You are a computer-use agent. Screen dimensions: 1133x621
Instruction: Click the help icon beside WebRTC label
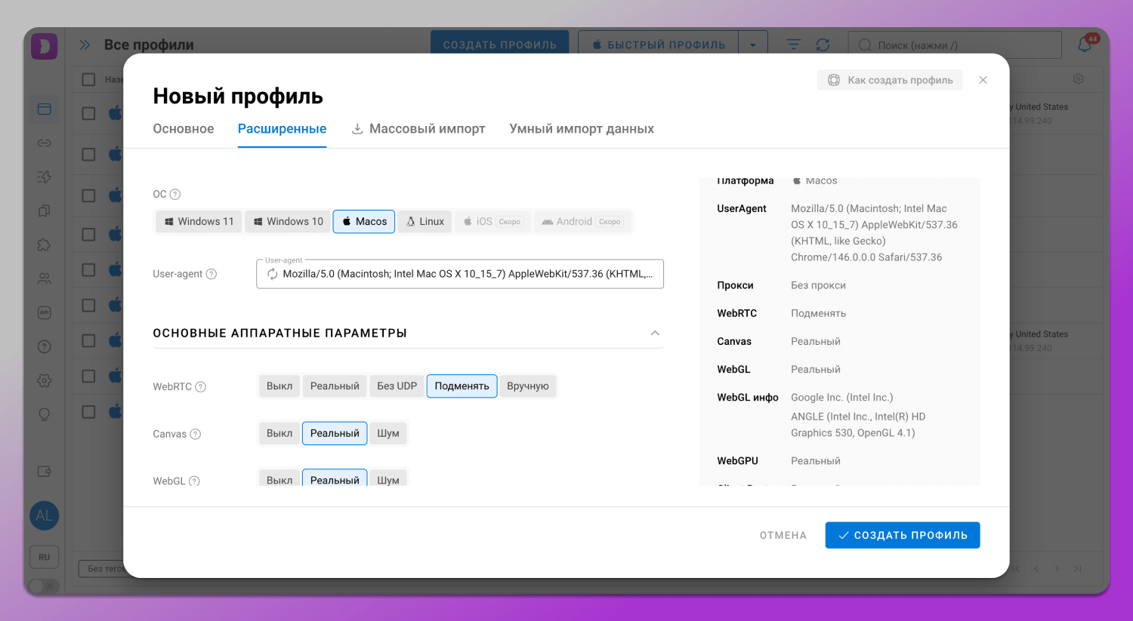[x=201, y=387]
